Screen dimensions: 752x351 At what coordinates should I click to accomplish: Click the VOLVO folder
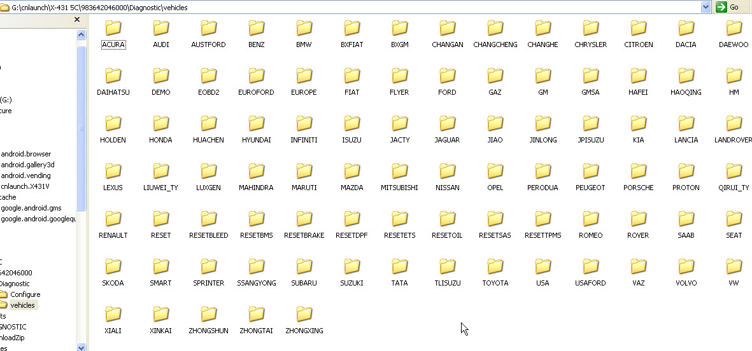tap(686, 272)
